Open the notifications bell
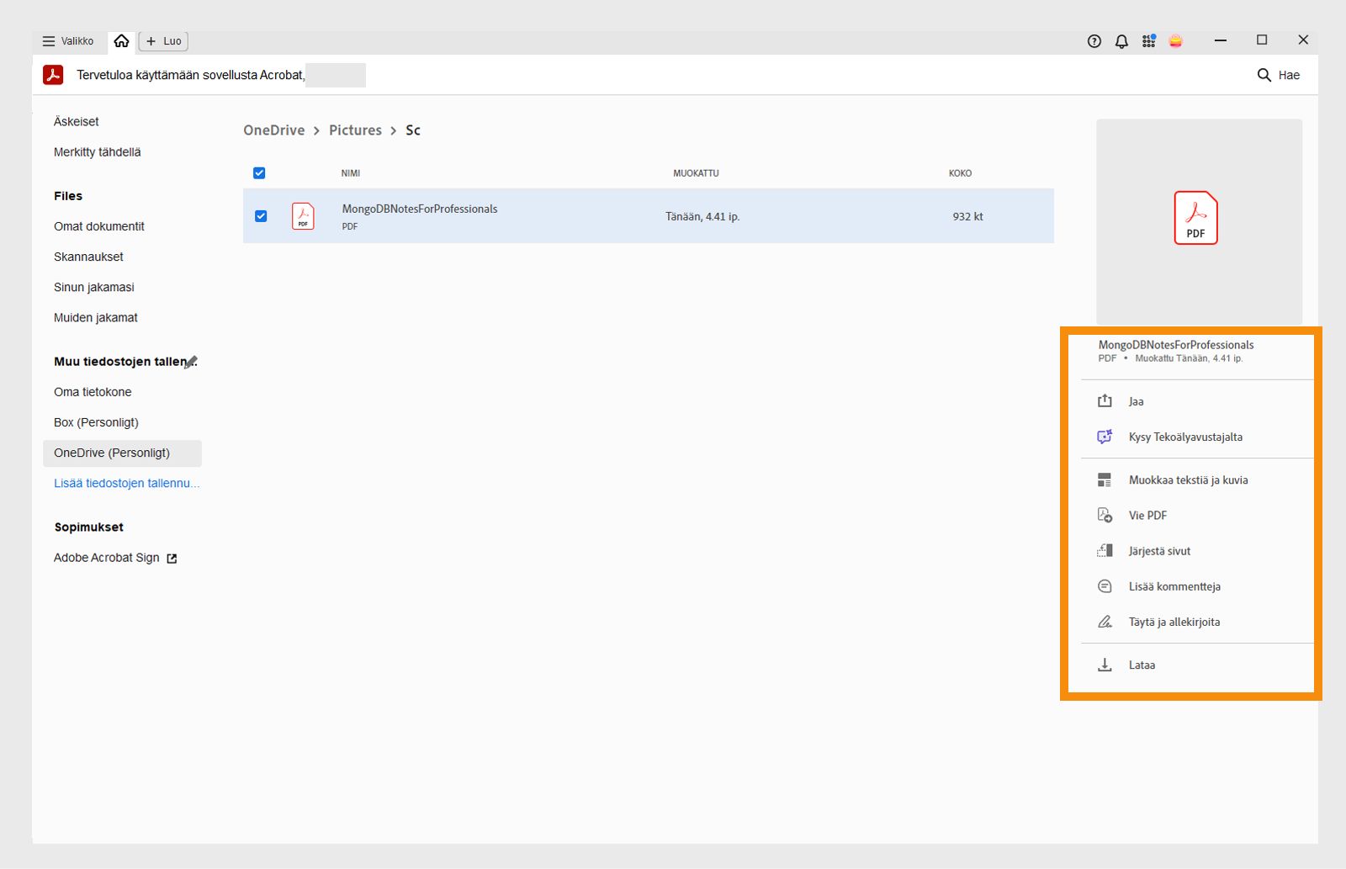 [1121, 40]
